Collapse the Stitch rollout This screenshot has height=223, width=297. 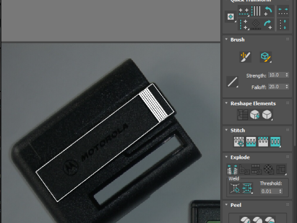coord(226,130)
